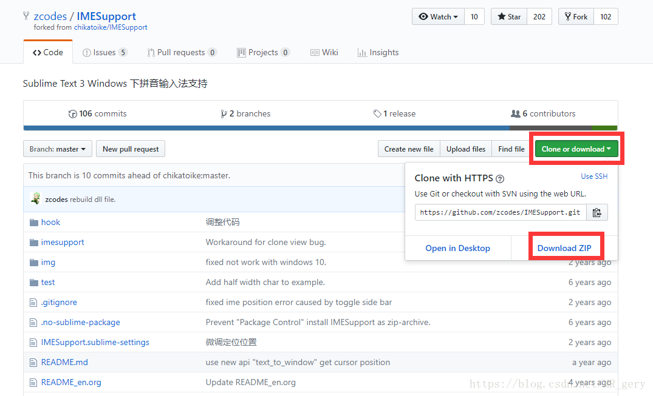Open the .gitignore file
Viewport: 653px width, 396px height.
coord(59,302)
